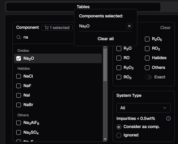Open the System Type dropdown
178x144 pixels.
point(143,108)
